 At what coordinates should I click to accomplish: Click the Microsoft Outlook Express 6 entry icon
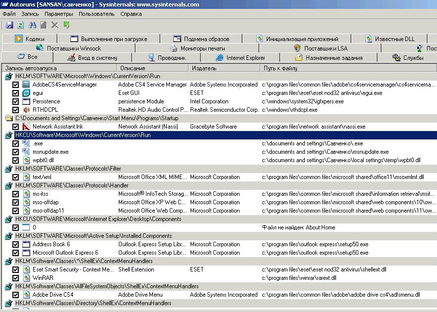tap(26, 253)
